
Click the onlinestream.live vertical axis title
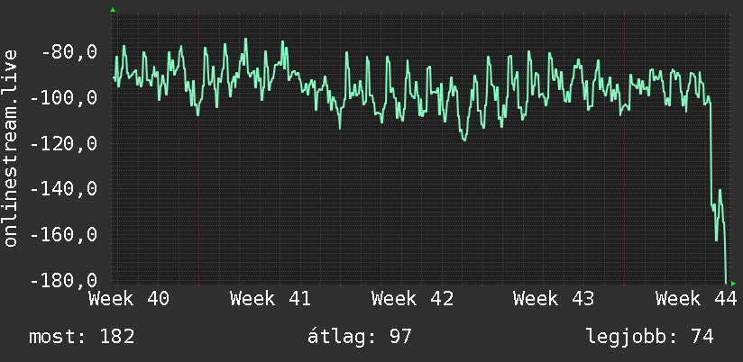(10, 148)
